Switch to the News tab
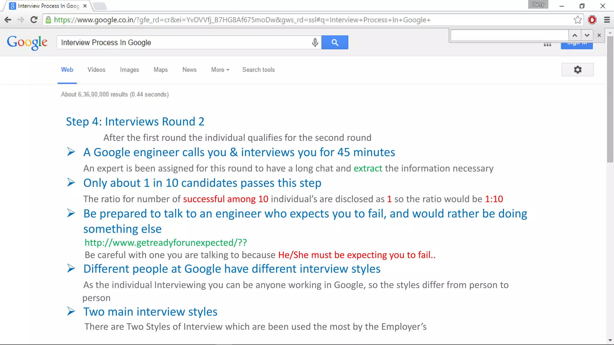 (189, 70)
